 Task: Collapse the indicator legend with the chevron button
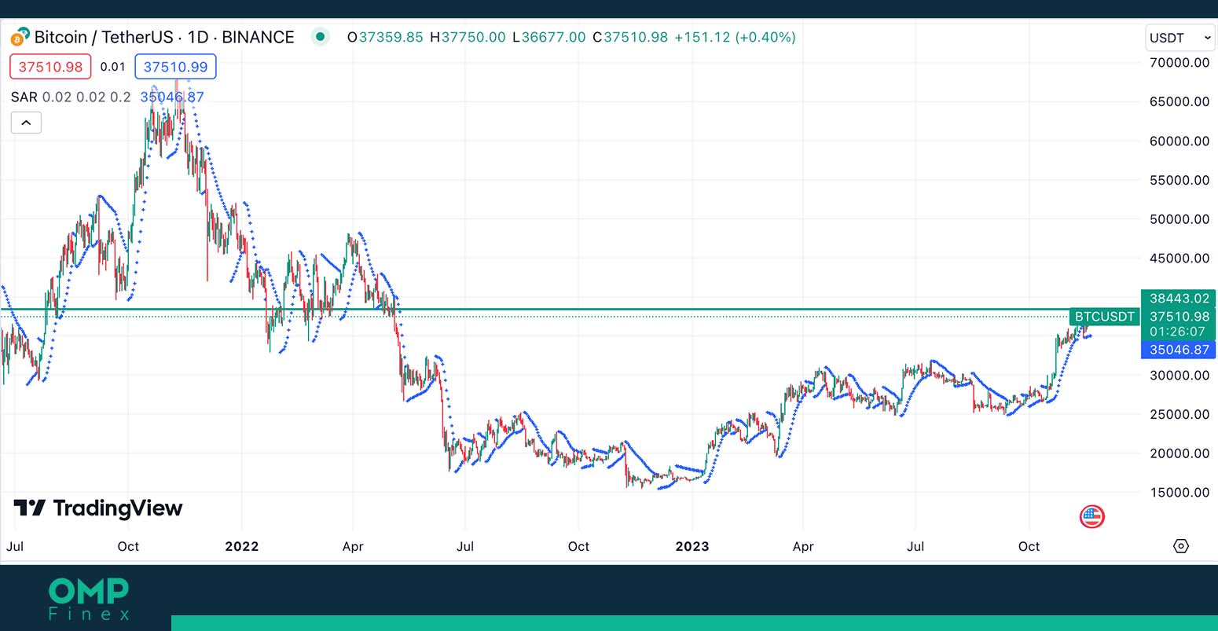click(26, 123)
